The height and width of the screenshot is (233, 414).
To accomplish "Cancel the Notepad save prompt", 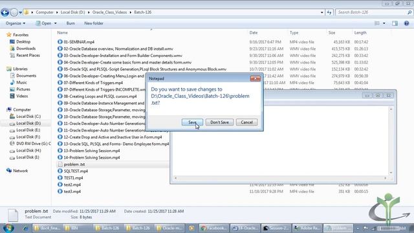I will 246,122.
